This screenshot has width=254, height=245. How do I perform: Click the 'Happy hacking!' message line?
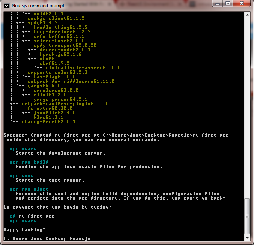point(24,229)
